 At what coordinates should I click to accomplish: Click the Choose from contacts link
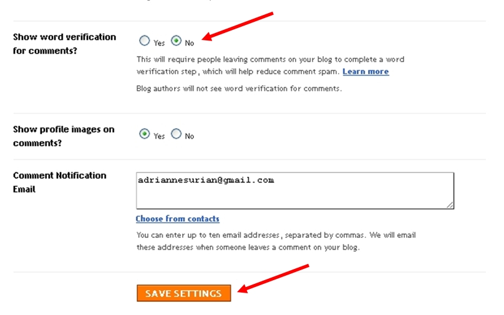[178, 219]
